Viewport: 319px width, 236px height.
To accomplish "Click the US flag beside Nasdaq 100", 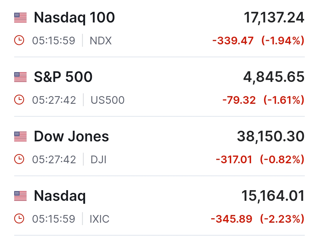I will click(x=20, y=18).
